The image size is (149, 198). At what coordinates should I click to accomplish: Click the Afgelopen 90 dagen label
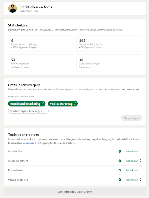click(20, 67)
